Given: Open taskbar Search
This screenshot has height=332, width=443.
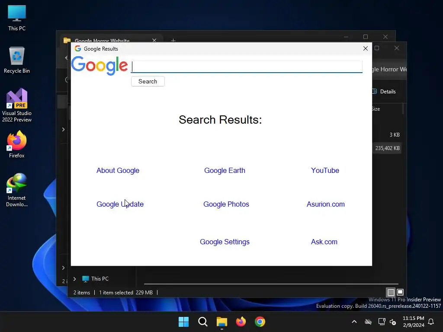Looking at the screenshot, I should tap(203, 322).
